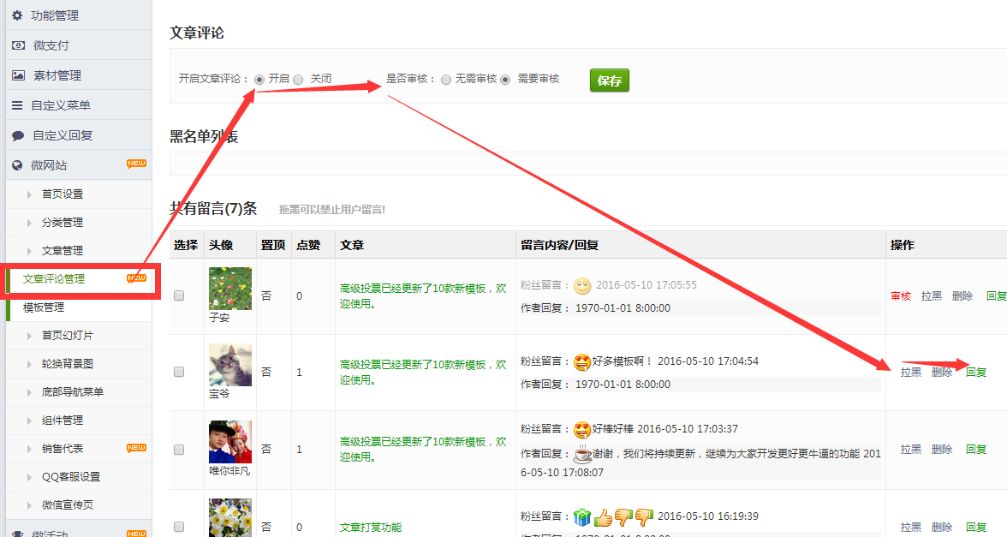Click the thumbs-up emoji in 2016-05-10 16:19:39 comment

(603, 516)
